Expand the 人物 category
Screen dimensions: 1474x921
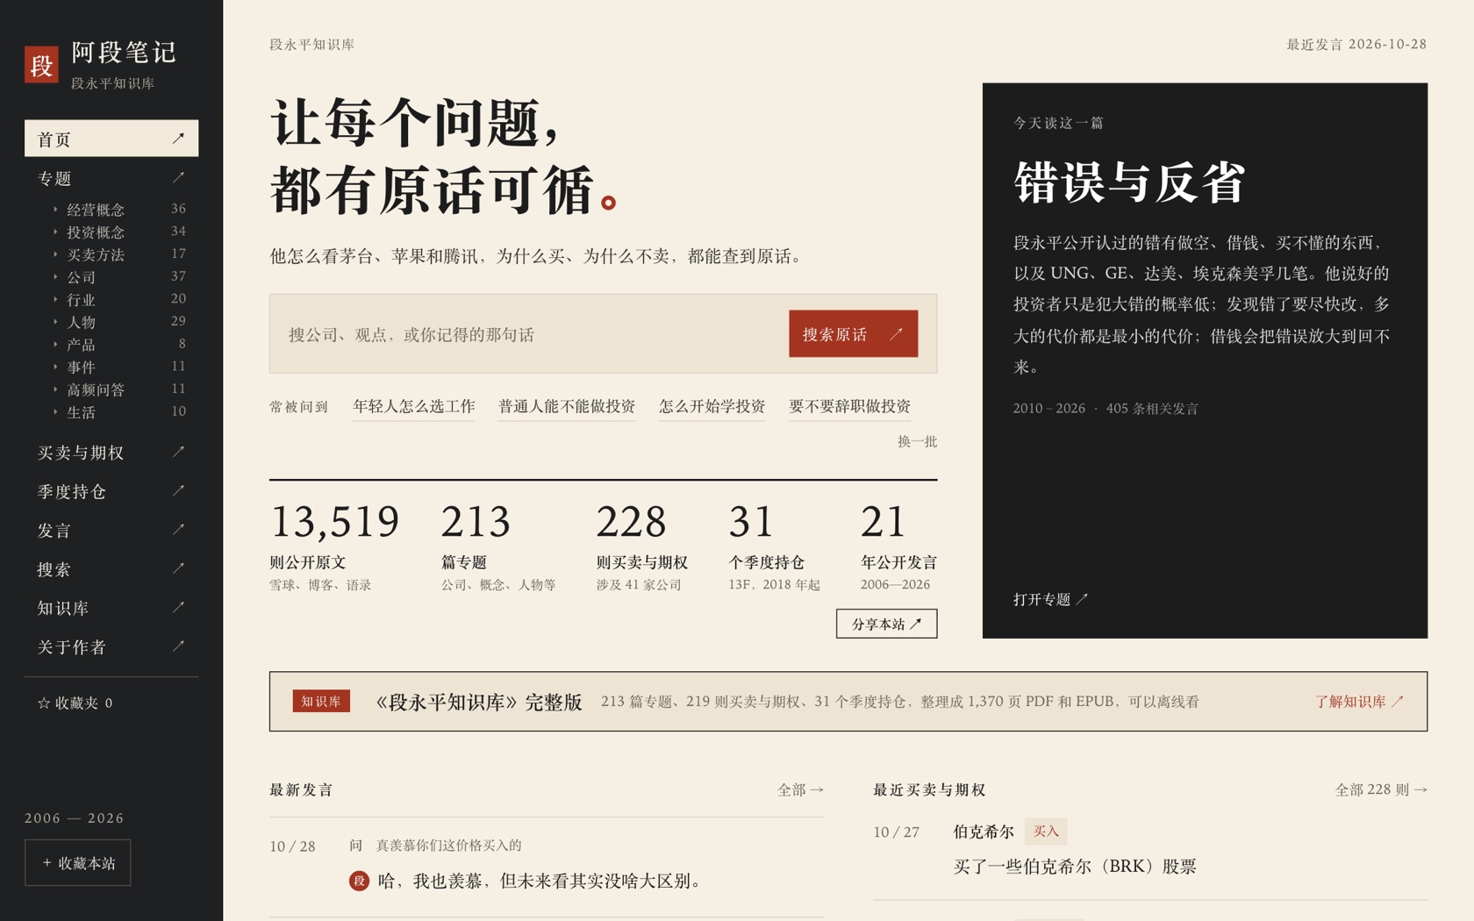118,322
